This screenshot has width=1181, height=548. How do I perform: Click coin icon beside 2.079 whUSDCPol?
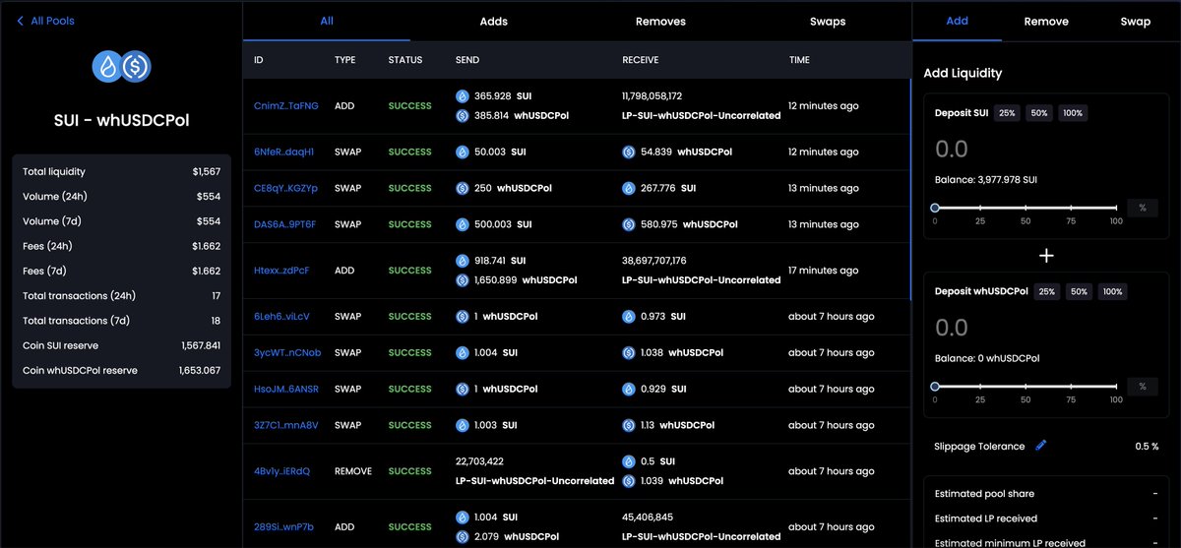pos(463,535)
